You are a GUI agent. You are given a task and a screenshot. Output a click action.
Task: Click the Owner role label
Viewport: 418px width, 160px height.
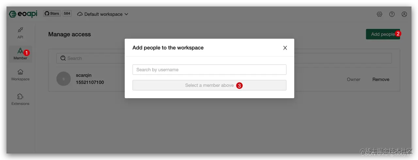pyautogui.click(x=354, y=79)
